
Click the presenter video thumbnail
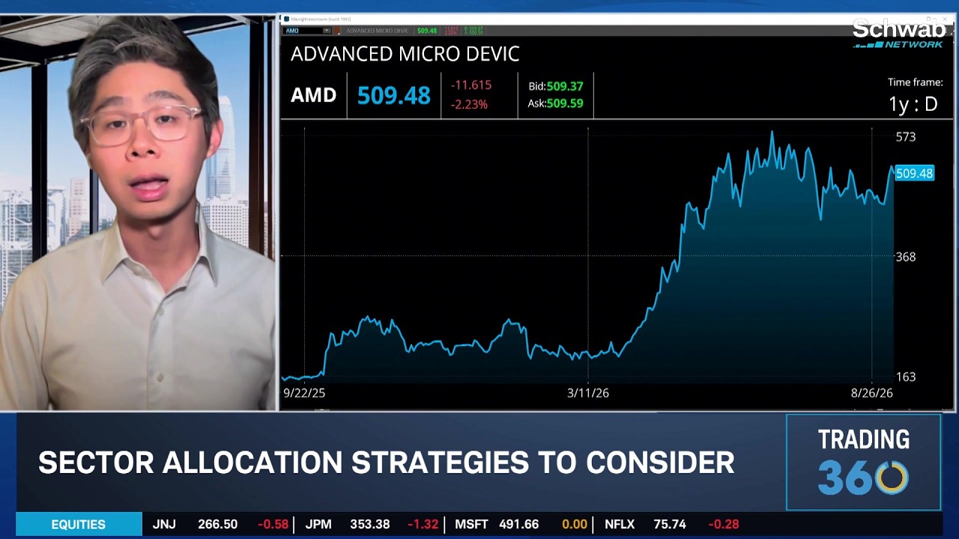coord(138,213)
